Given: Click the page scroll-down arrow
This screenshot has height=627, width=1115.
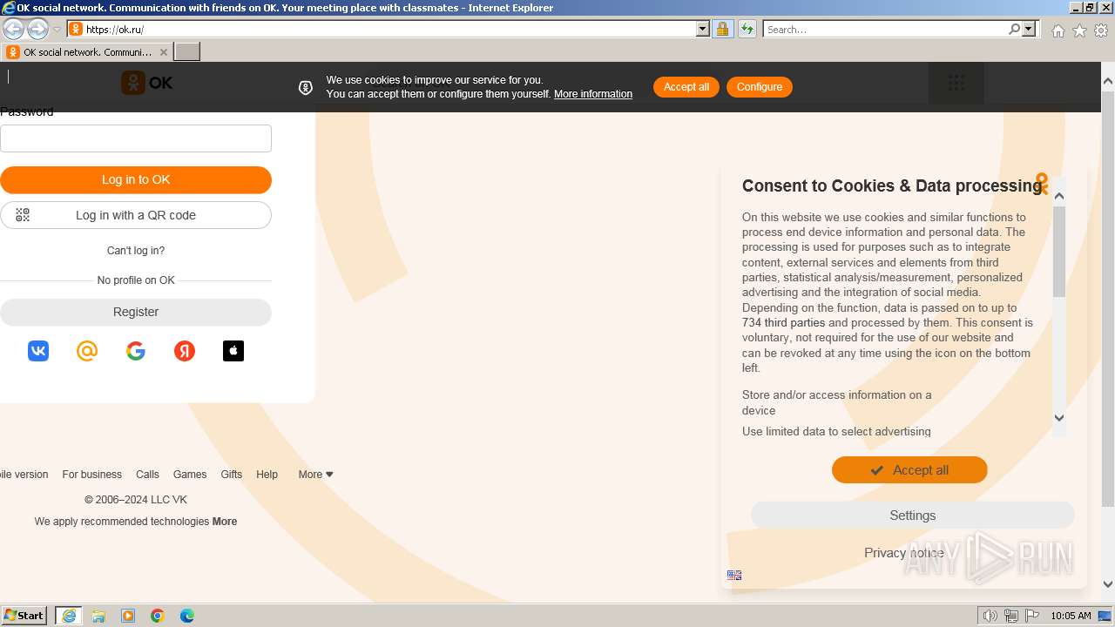Looking at the screenshot, I should pos(1108,584).
